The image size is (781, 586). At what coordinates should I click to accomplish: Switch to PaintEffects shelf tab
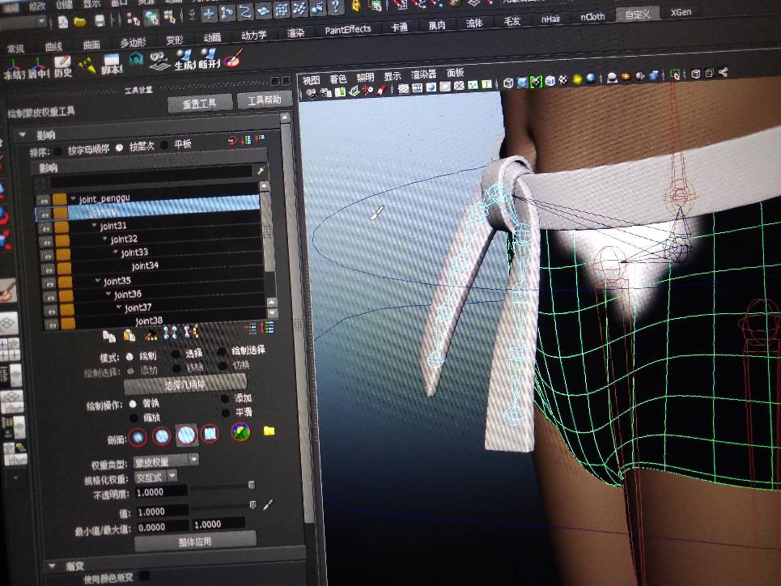pos(348,30)
